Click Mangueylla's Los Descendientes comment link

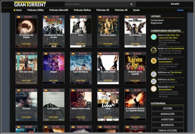pyautogui.click(x=167, y=88)
